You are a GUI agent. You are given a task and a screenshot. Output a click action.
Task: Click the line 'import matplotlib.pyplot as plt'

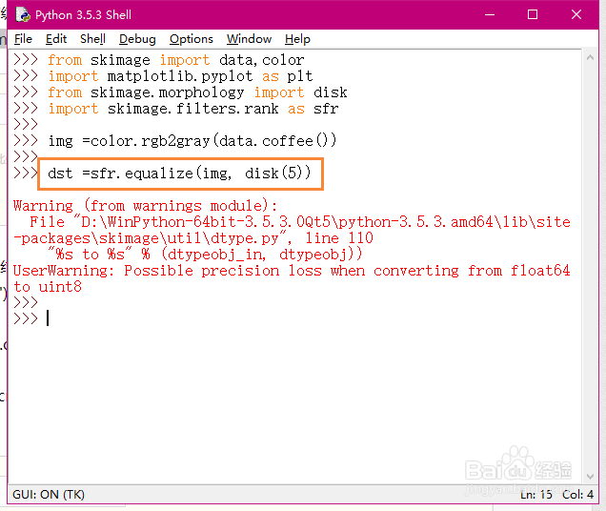(x=180, y=76)
